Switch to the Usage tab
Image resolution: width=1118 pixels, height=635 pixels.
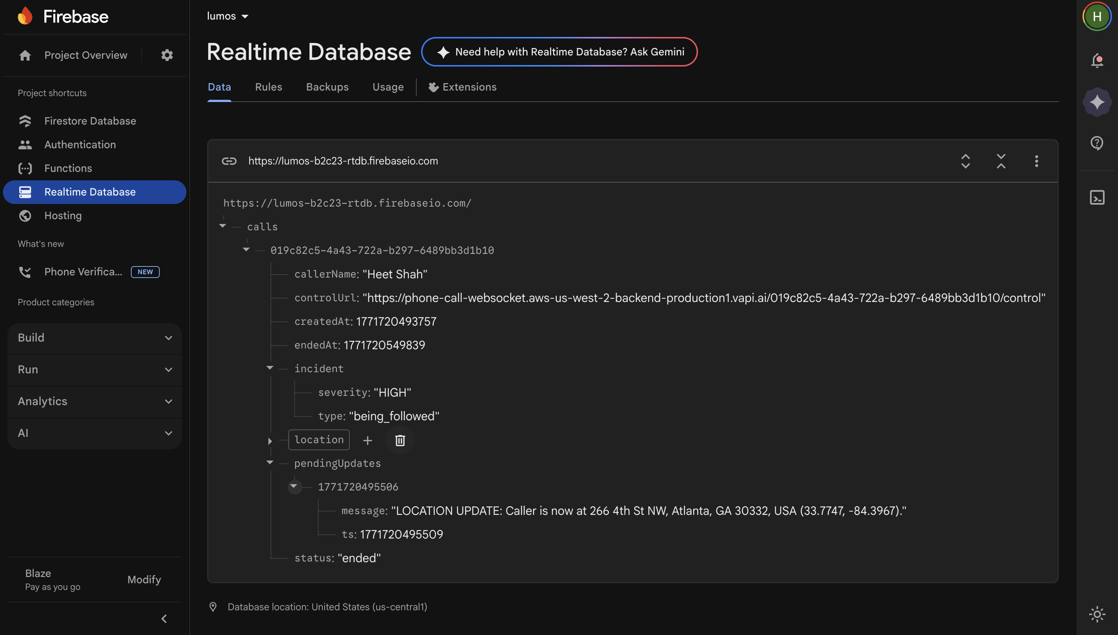point(388,87)
